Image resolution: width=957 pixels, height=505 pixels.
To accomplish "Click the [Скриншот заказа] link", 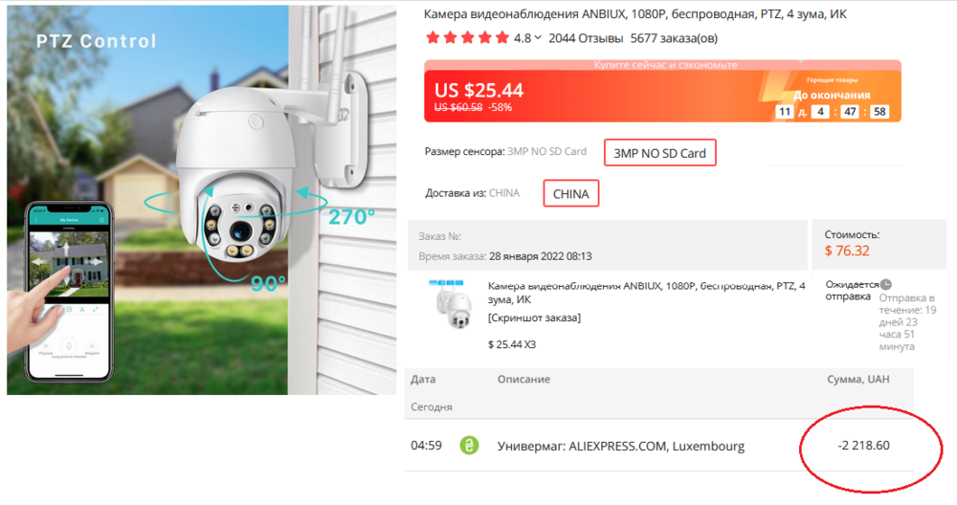I will click(x=534, y=318).
